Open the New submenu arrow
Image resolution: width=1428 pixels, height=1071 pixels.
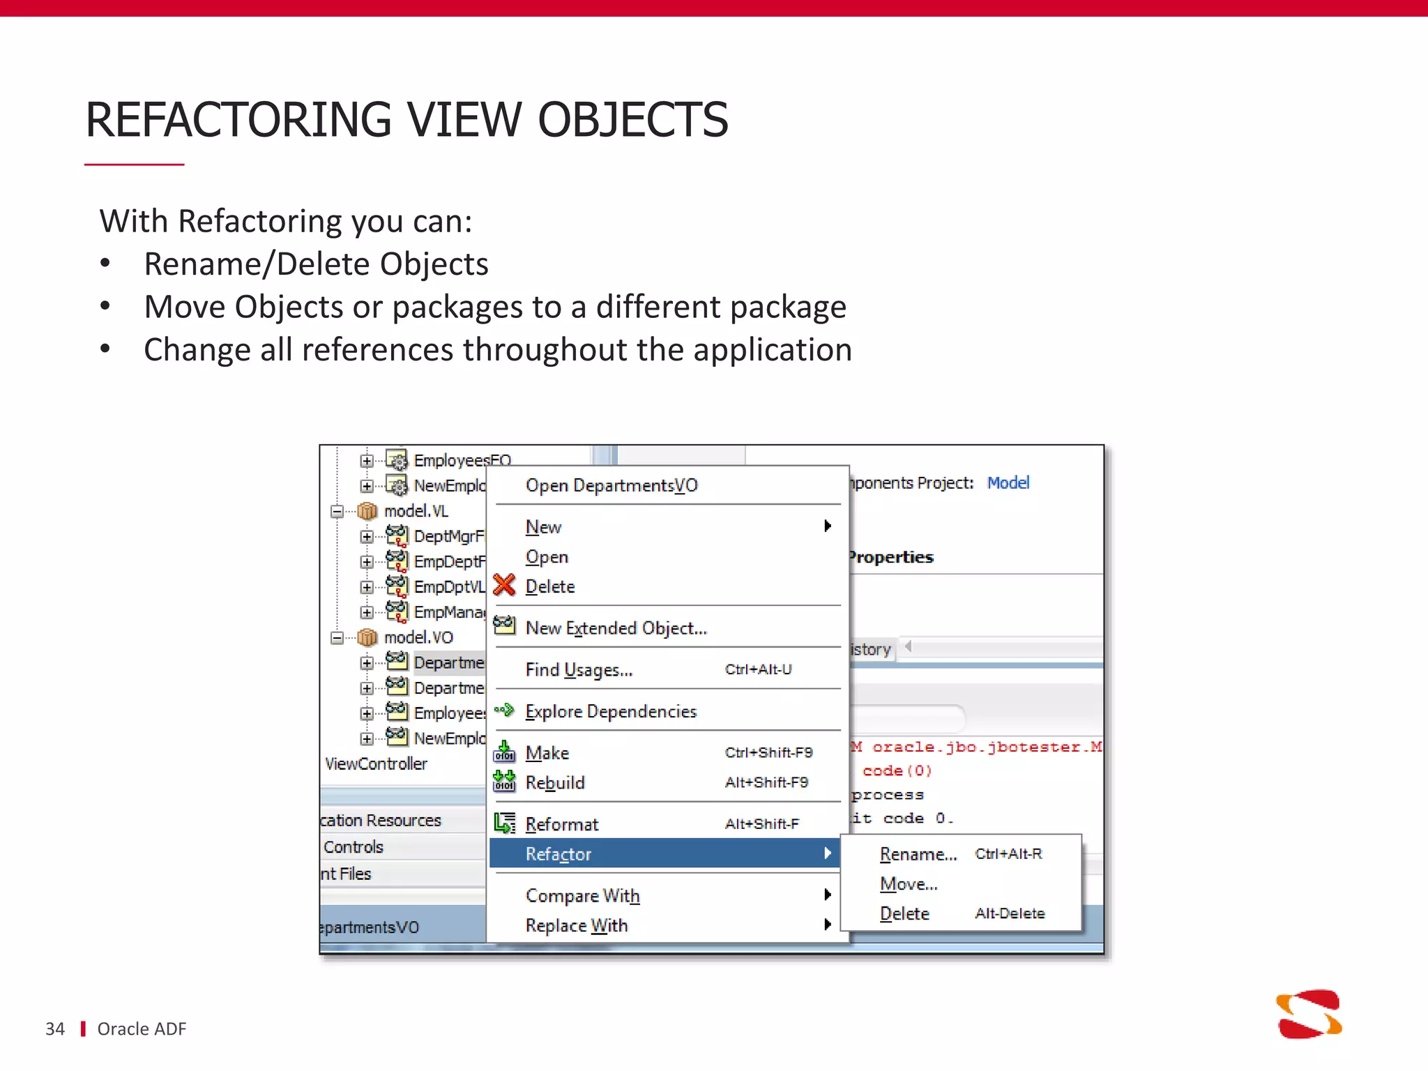[827, 526]
